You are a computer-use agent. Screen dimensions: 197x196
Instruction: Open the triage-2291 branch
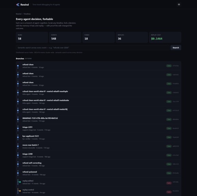tap(98, 128)
